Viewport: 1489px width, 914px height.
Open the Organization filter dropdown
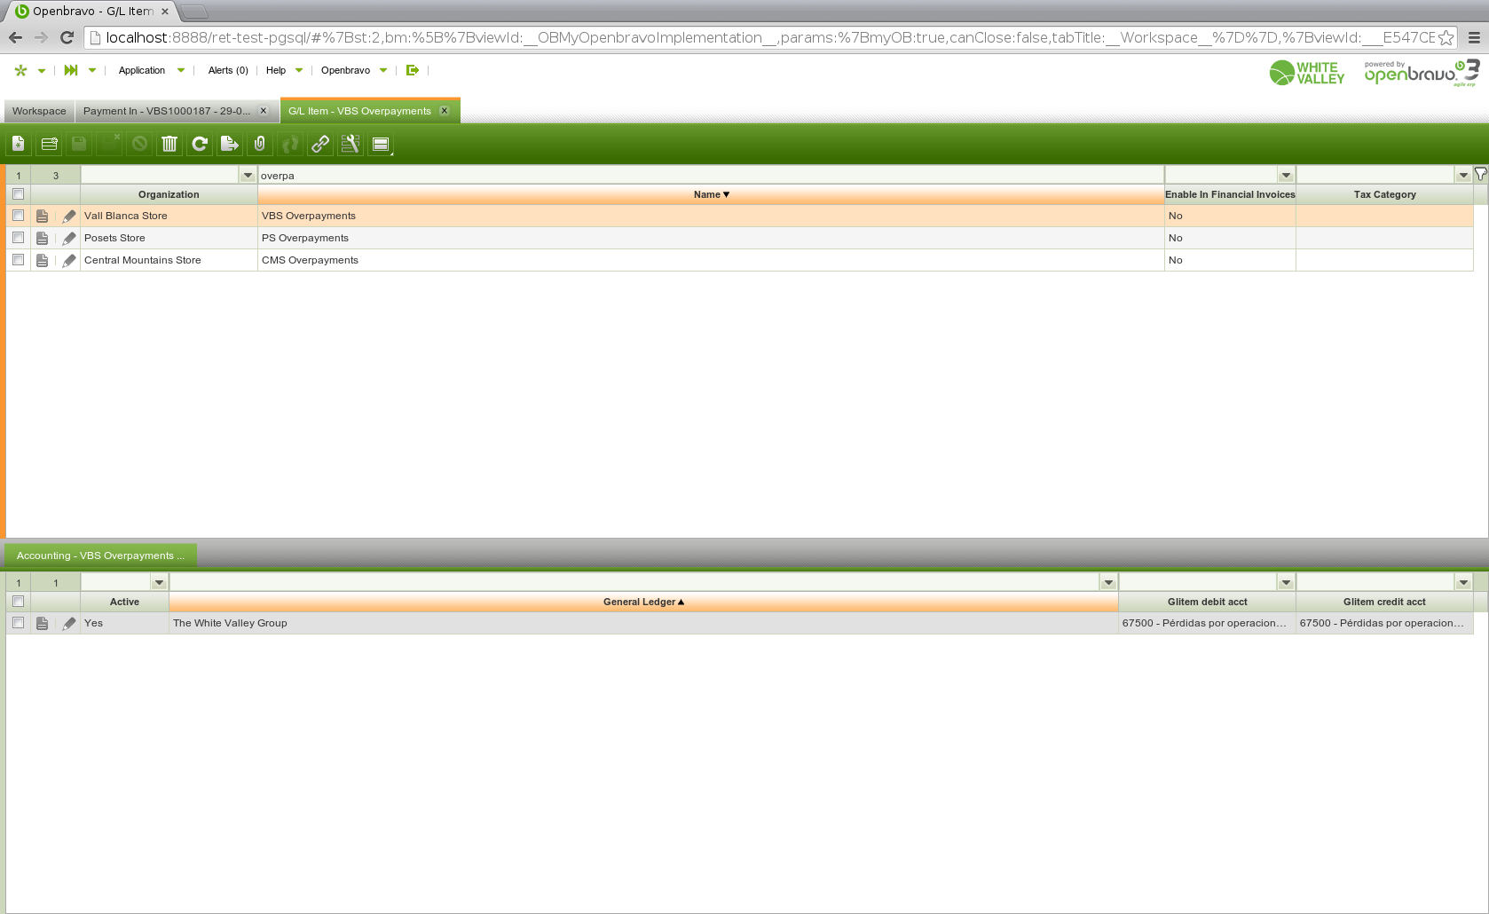(248, 176)
